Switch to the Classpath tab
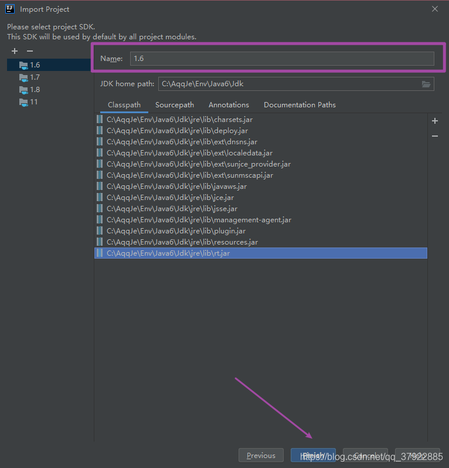The width and height of the screenshot is (449, 468). coord(124,105)
